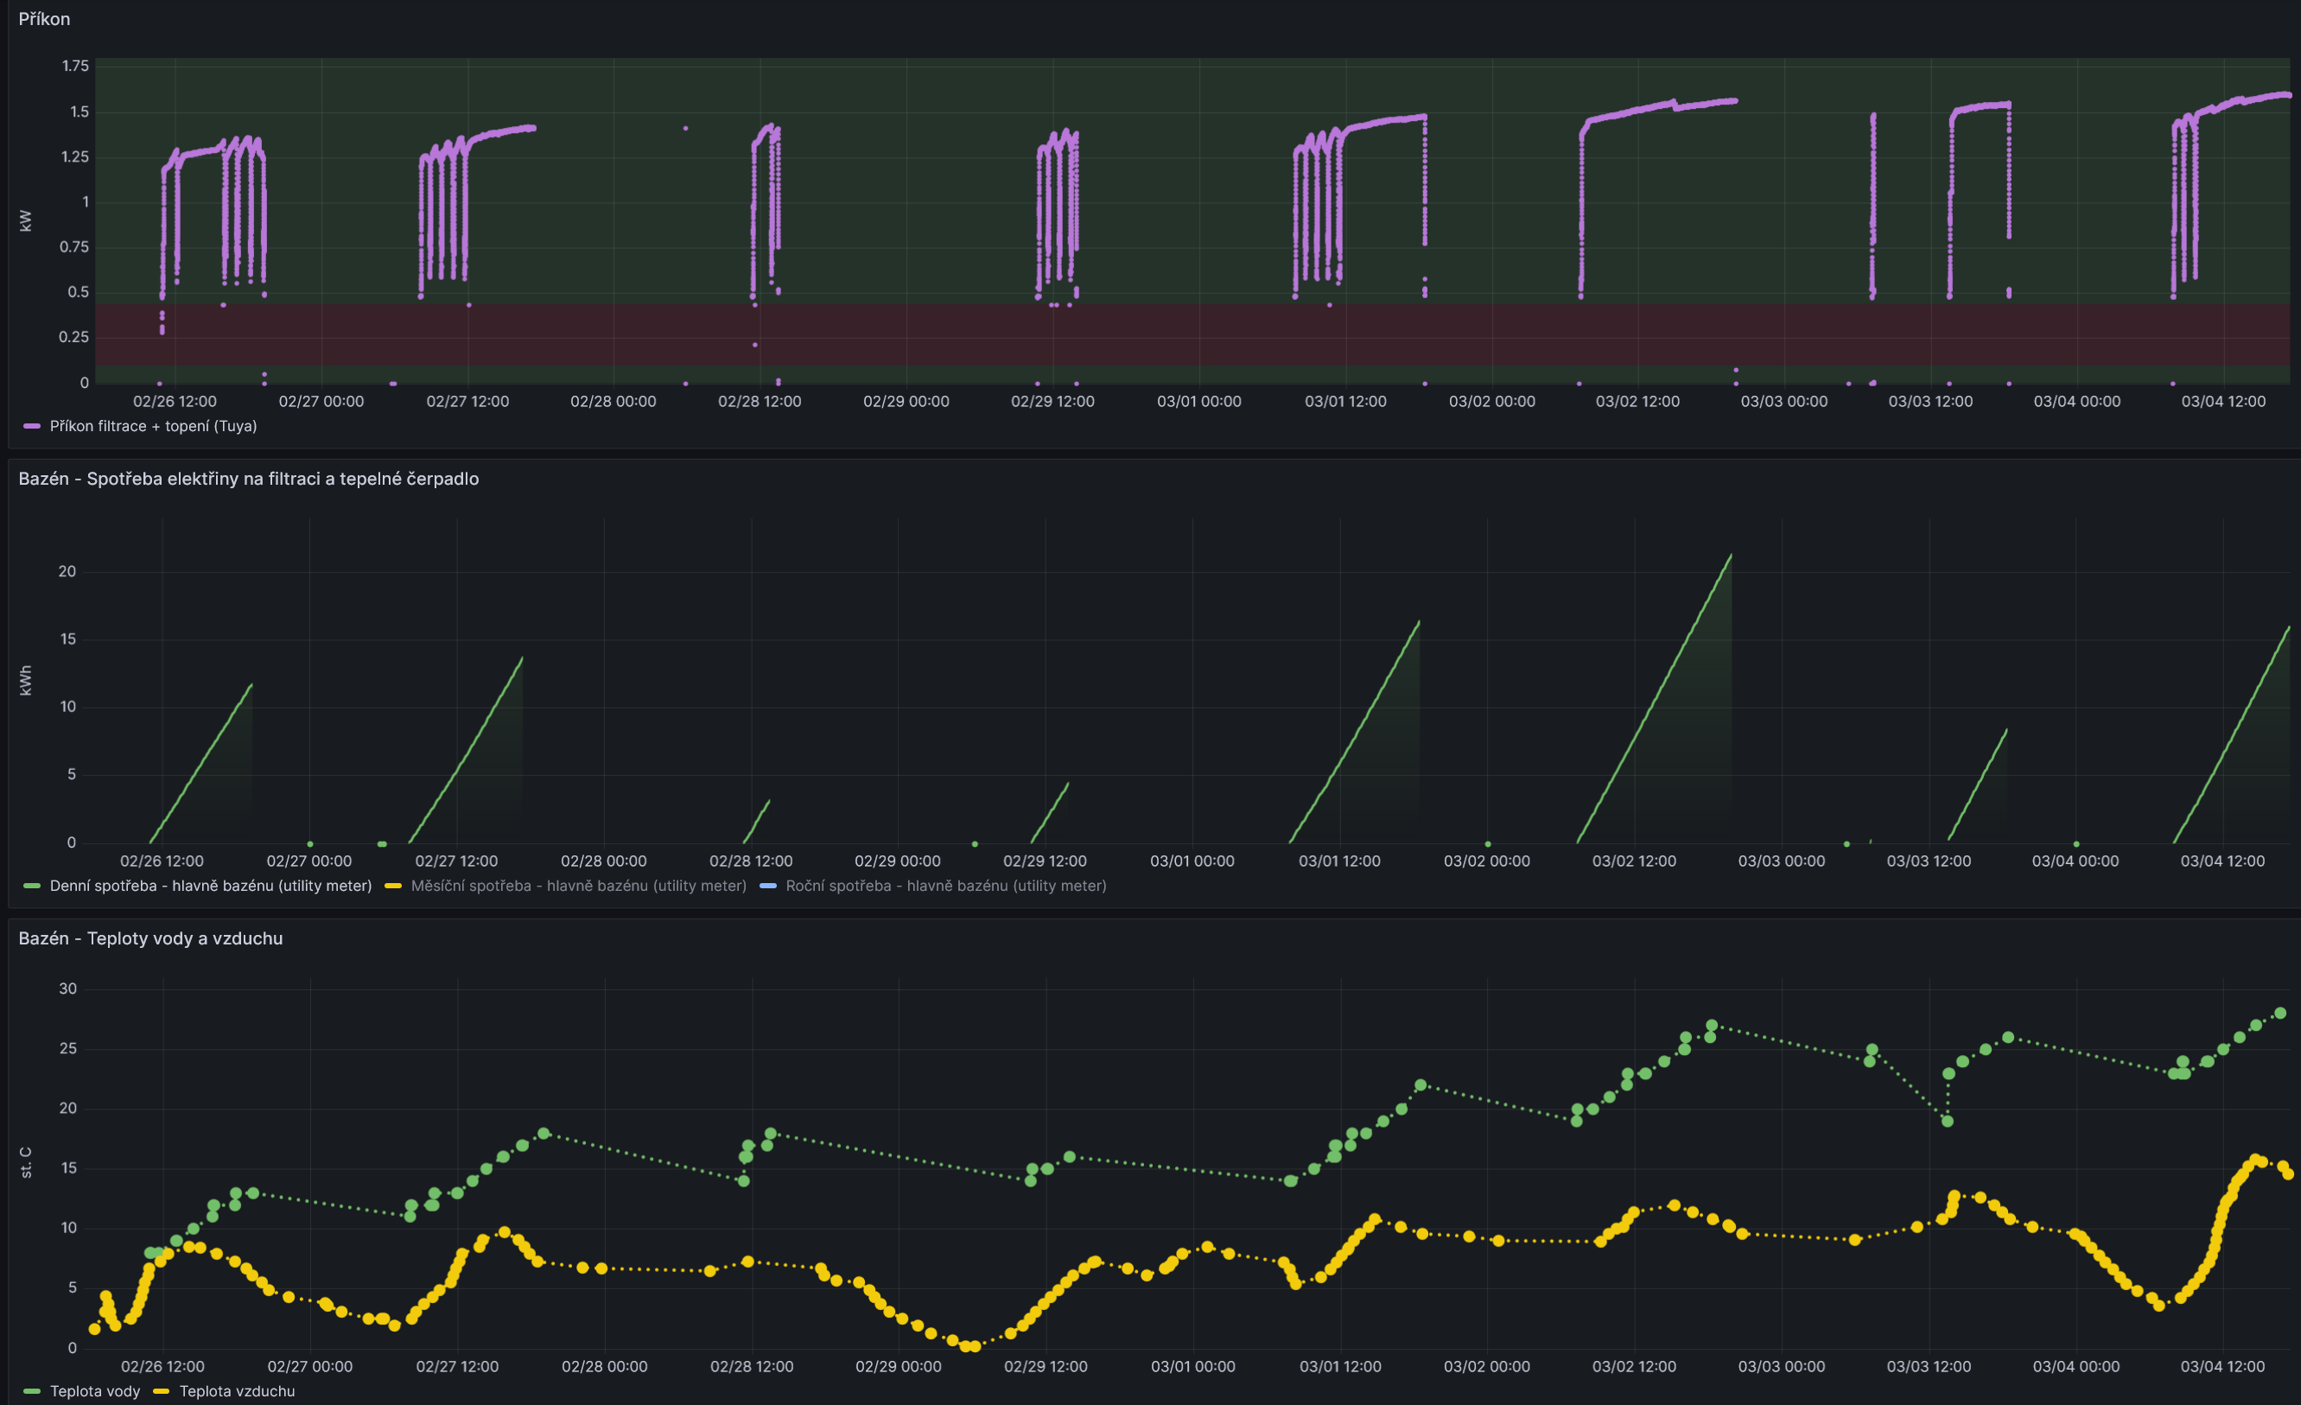Click lowest yellow air temperature point near 0°C
The height and width of the screenshot is (1405, 2301).
tap(967, 1346)
